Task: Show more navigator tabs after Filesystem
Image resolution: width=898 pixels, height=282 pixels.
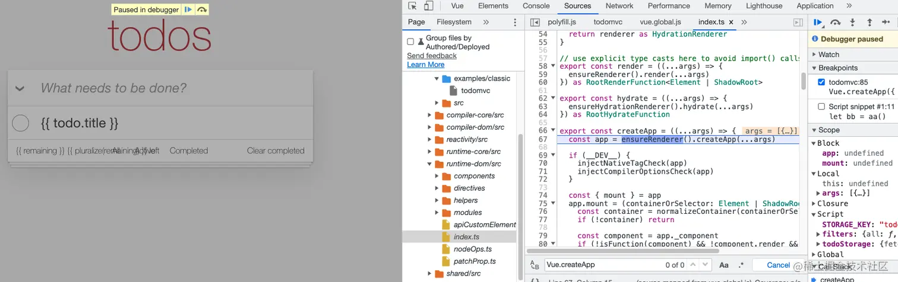Action: click(x=486, y=22)
